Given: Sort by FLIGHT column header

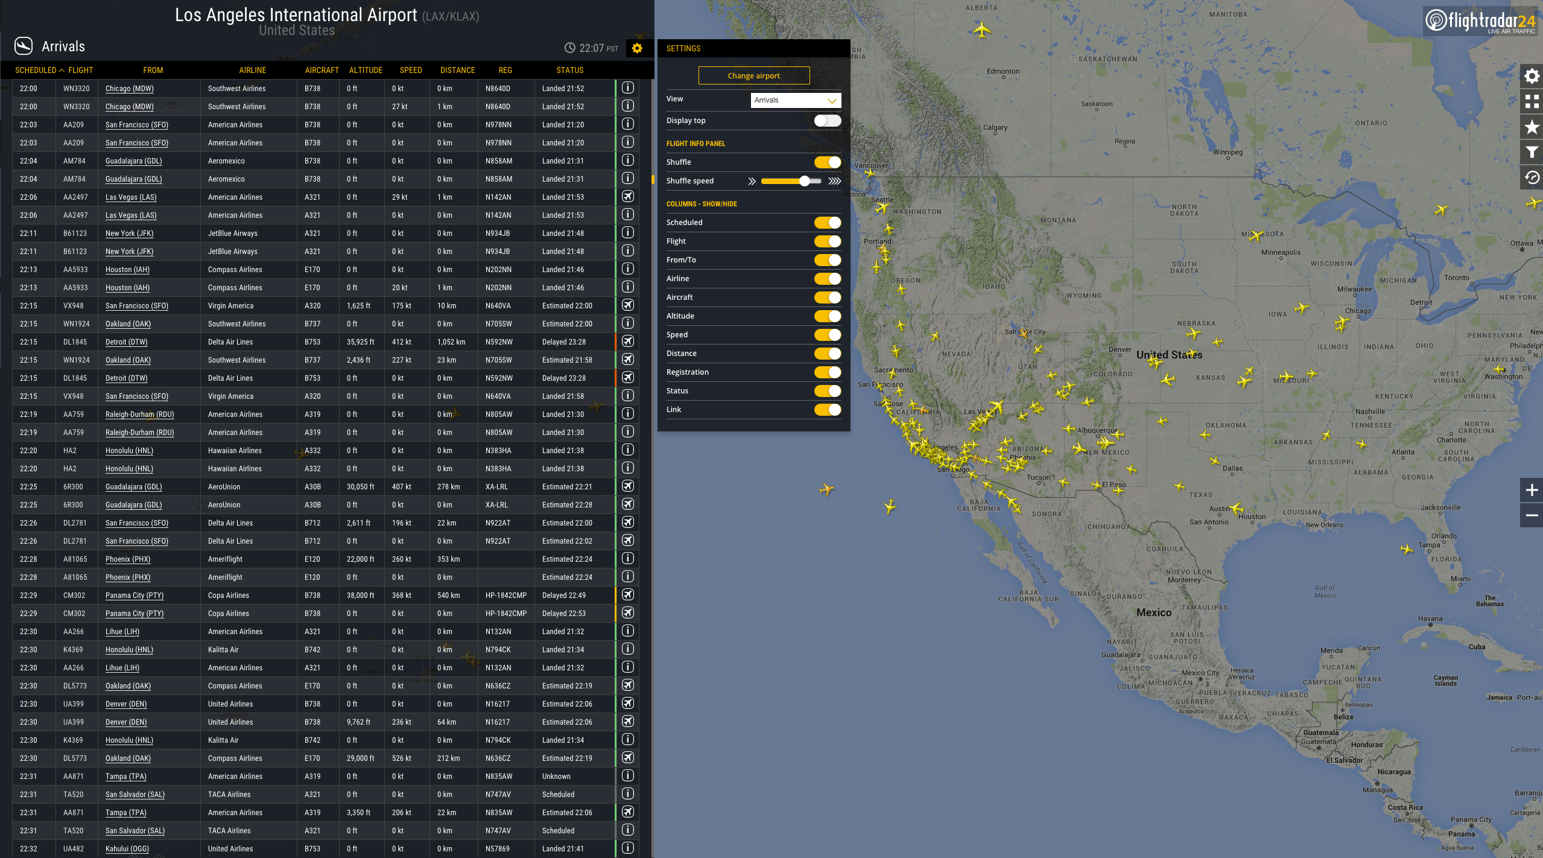Looking at the screenshot, I should (x=80, y=71).
